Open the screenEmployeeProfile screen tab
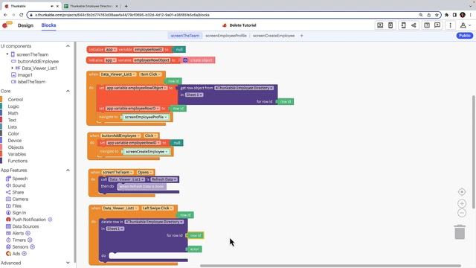The width and height of the screenshot is (476, 268). pyautogui.click(x=226, y=36)
